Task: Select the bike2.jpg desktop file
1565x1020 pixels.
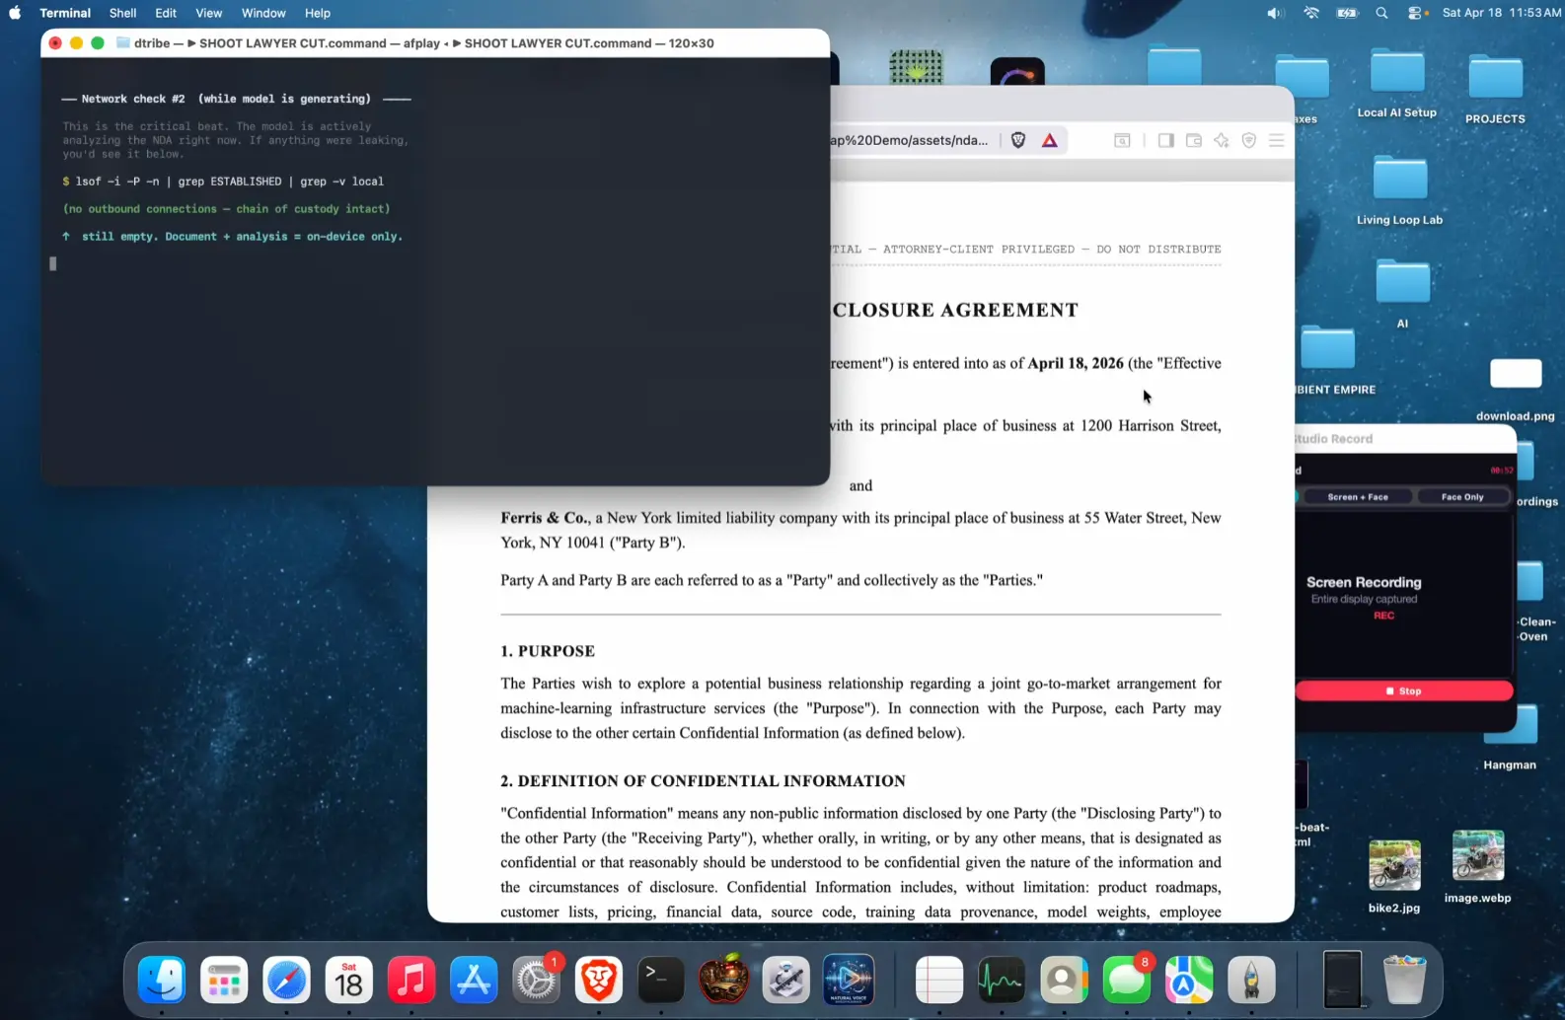Action: (1394, 865)
